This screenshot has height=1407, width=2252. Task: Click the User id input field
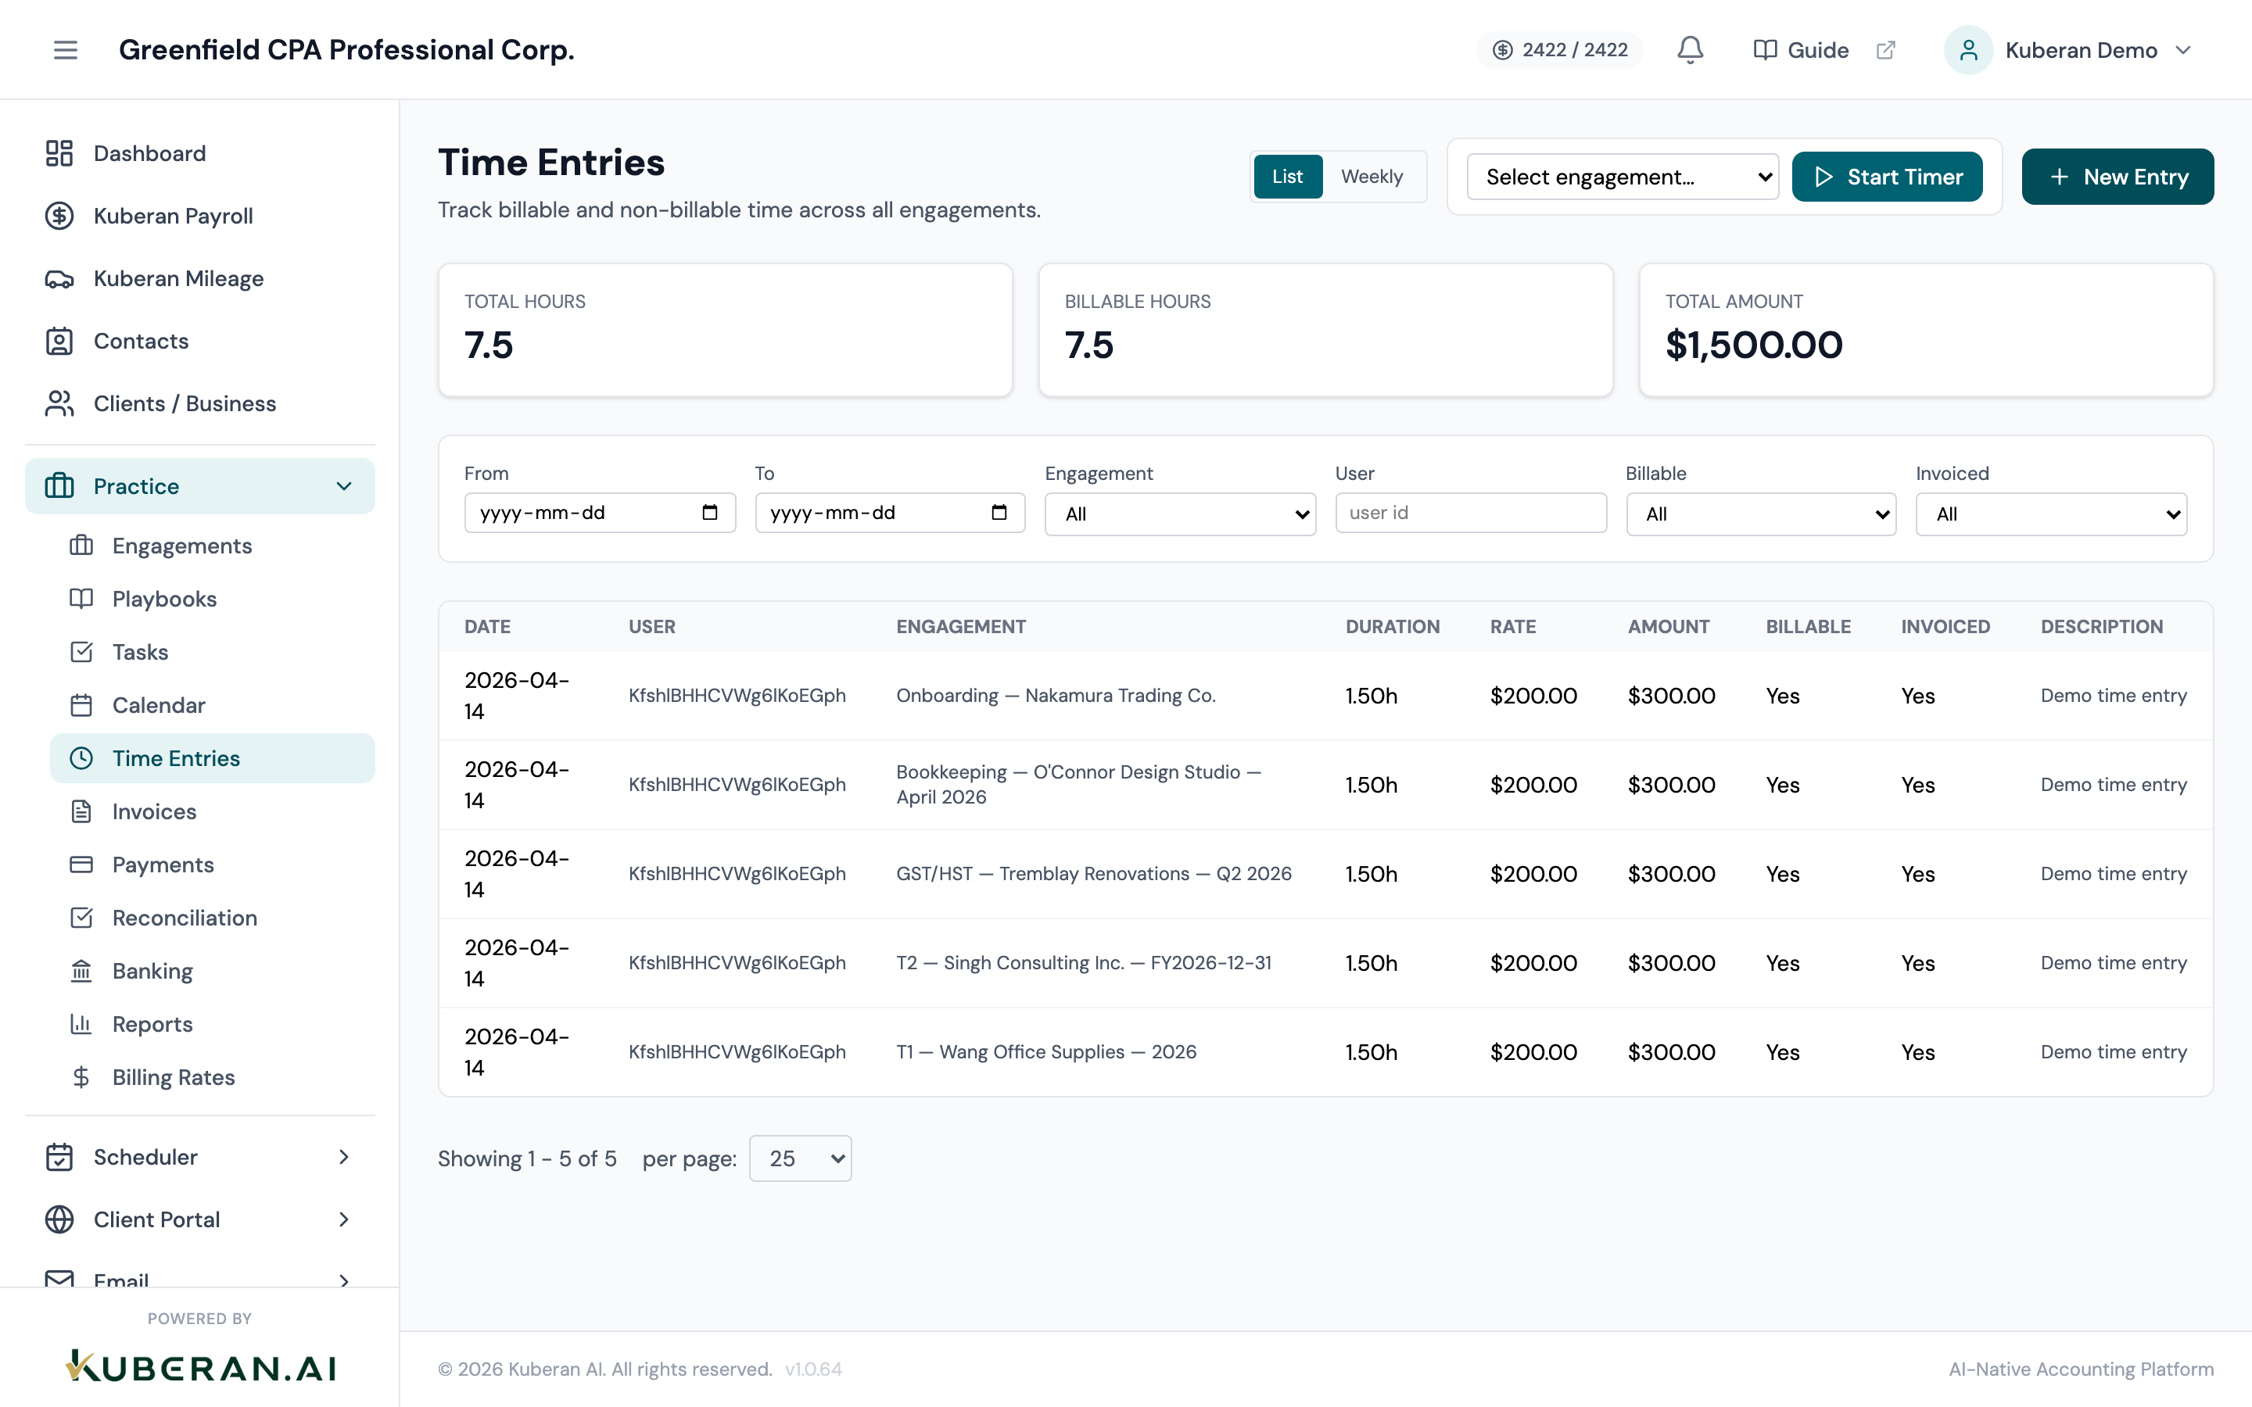coord(1470,513)
